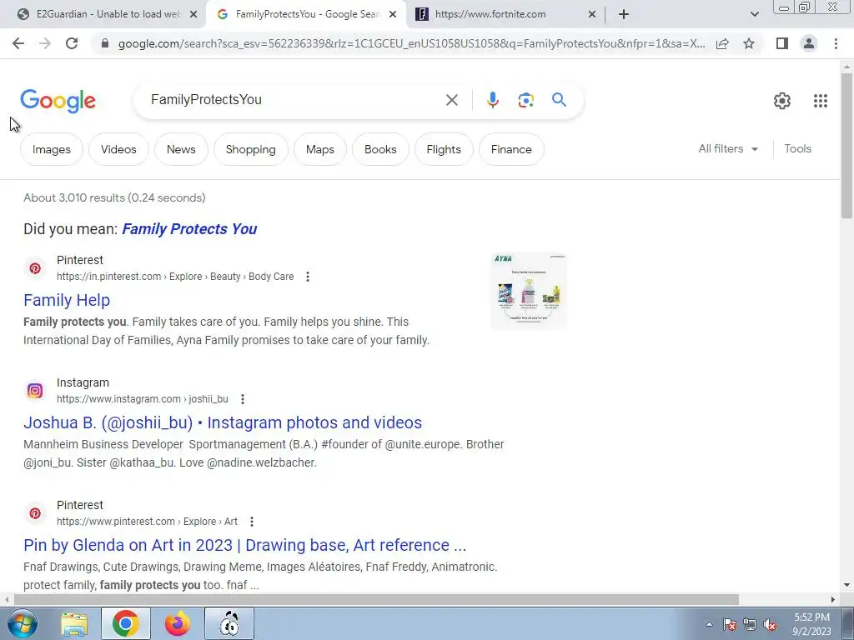Image resolution: width=854 pixels, height=640 pixels.
Task: Expand the All filters dropdown
Action: pos(728,148)
